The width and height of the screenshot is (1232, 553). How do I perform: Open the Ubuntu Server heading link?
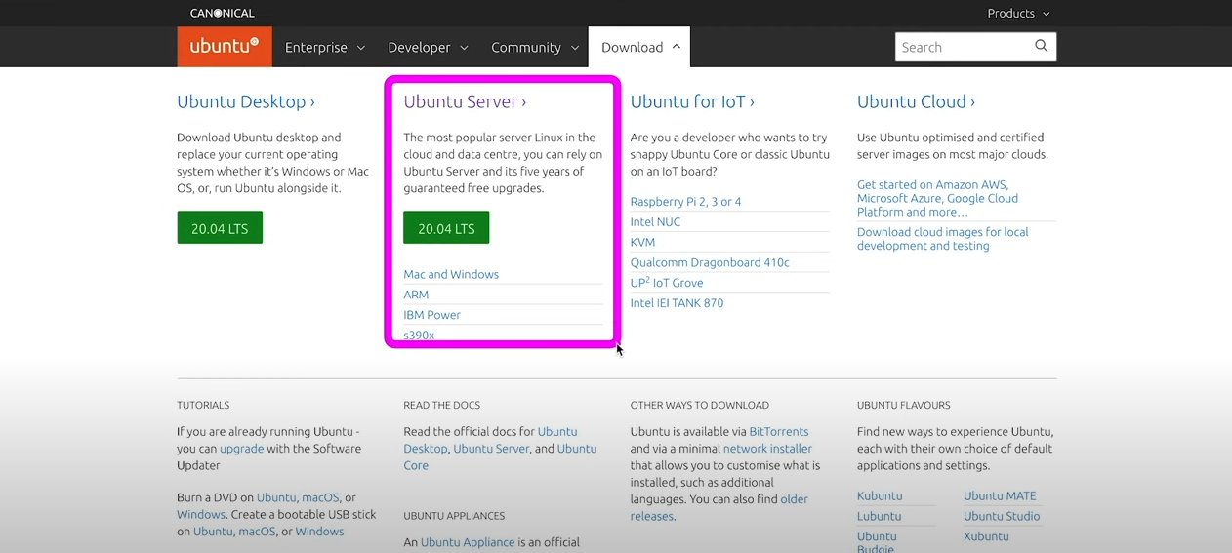coord(465,101)
